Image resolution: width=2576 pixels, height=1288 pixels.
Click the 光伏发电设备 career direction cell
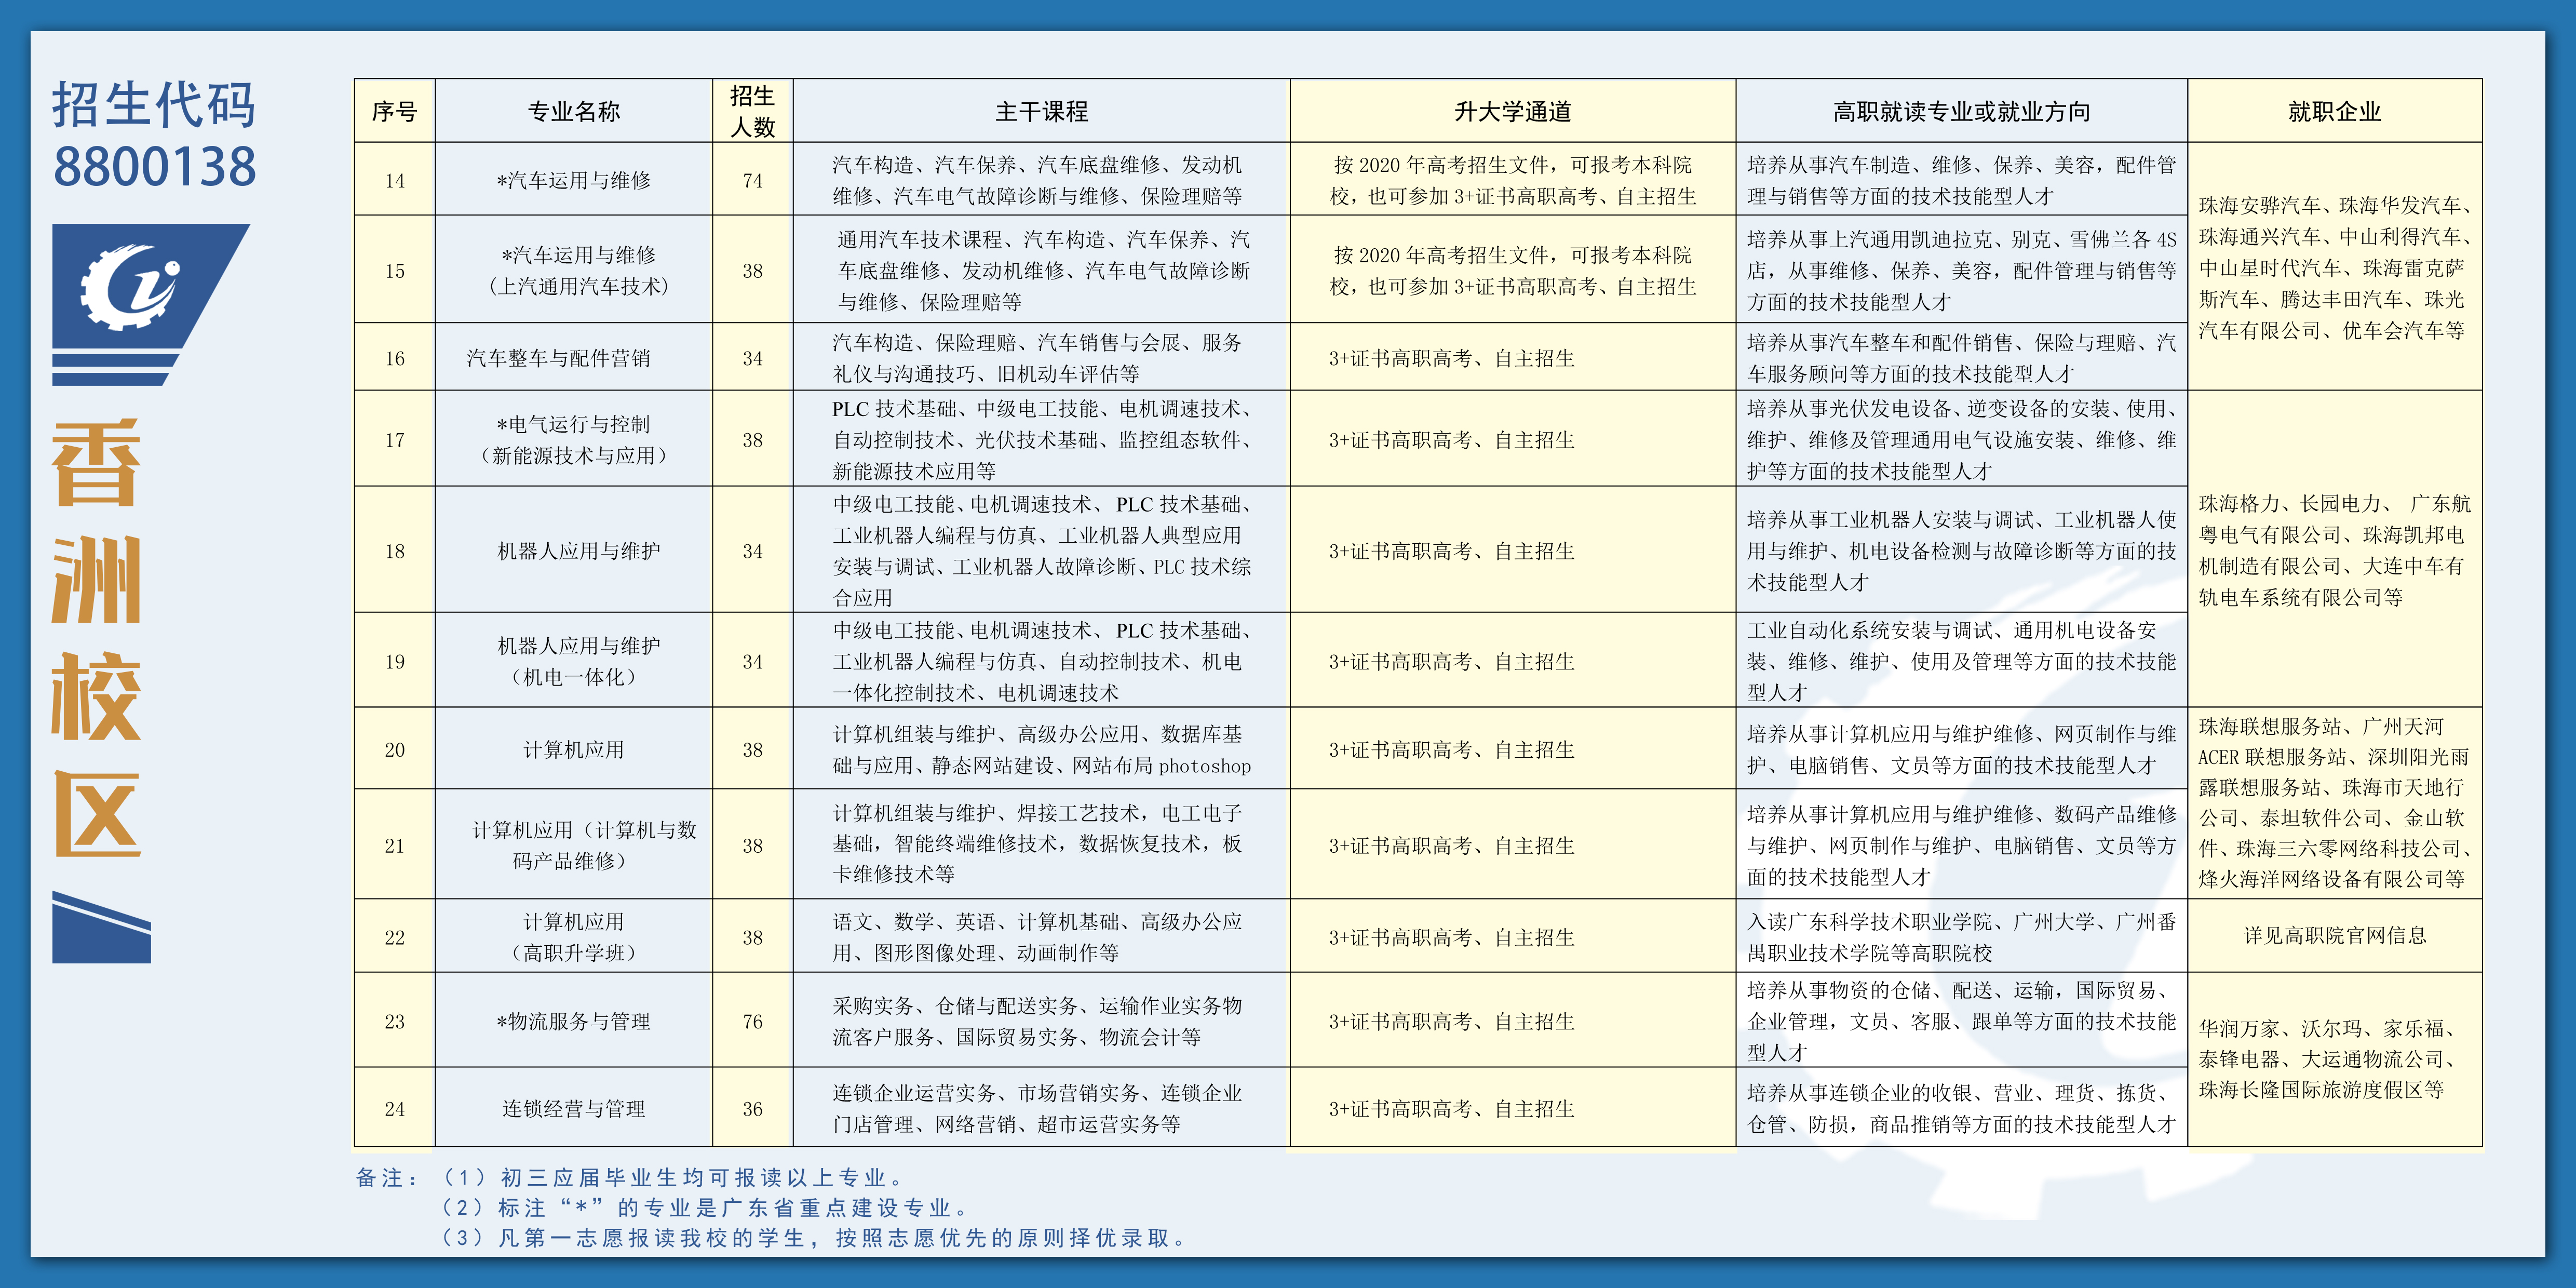1961,439
